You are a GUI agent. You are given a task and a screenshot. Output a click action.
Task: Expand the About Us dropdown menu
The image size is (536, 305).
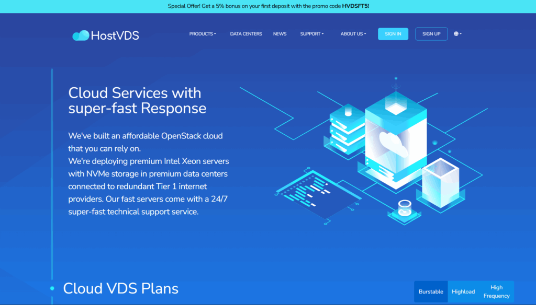coord(353,34)
